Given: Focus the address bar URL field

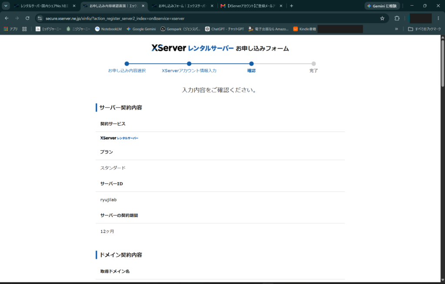Looking at the screenshot, I should (210, 18).
